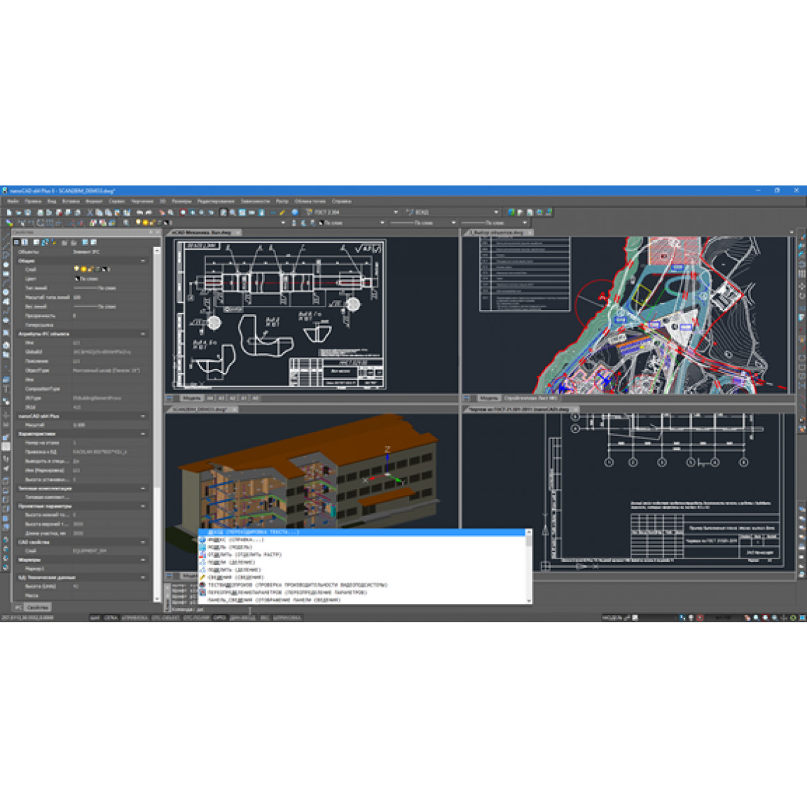Select ИНДЕКС (СПРАВКА...) from the autocomplete list
807x807 pixels.
(235, 539)
